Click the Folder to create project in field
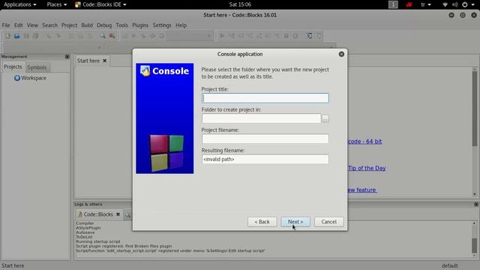 click(262, 118)
